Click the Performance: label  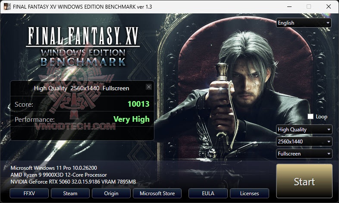tap(35, 120)
